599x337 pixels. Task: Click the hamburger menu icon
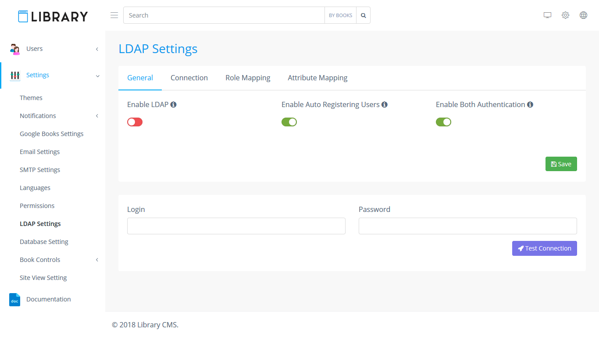114,15
